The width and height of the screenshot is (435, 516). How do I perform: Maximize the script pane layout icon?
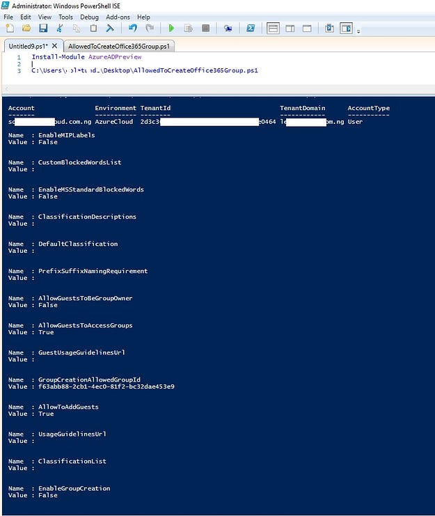[307, 29]
